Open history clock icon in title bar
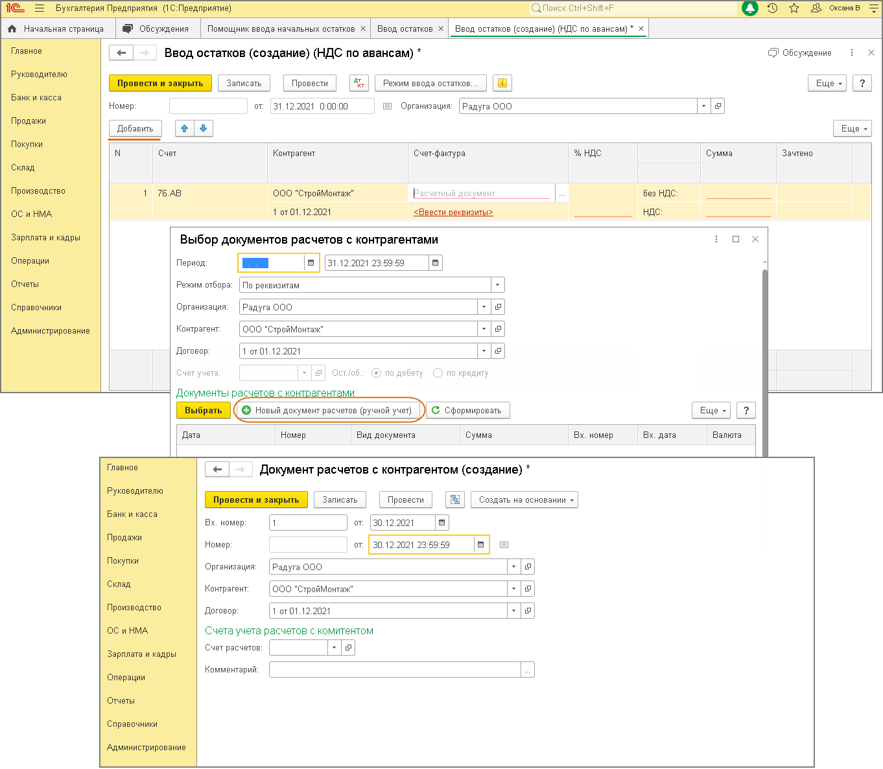This screenshot has width=883, height=769. point(772,8)
